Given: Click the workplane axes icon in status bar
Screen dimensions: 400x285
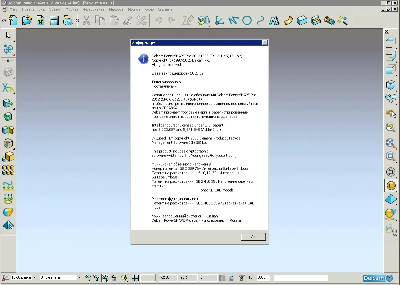Looking at the screenshot, I should (5, 278).
